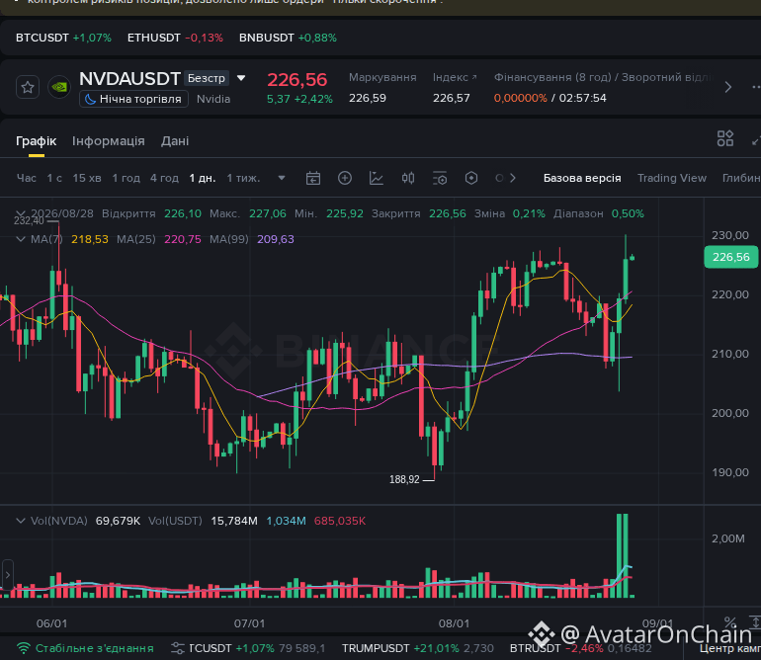Screen dimensions: 761x660
Task: Switch to Trading View chart
Action: point(672,178)
